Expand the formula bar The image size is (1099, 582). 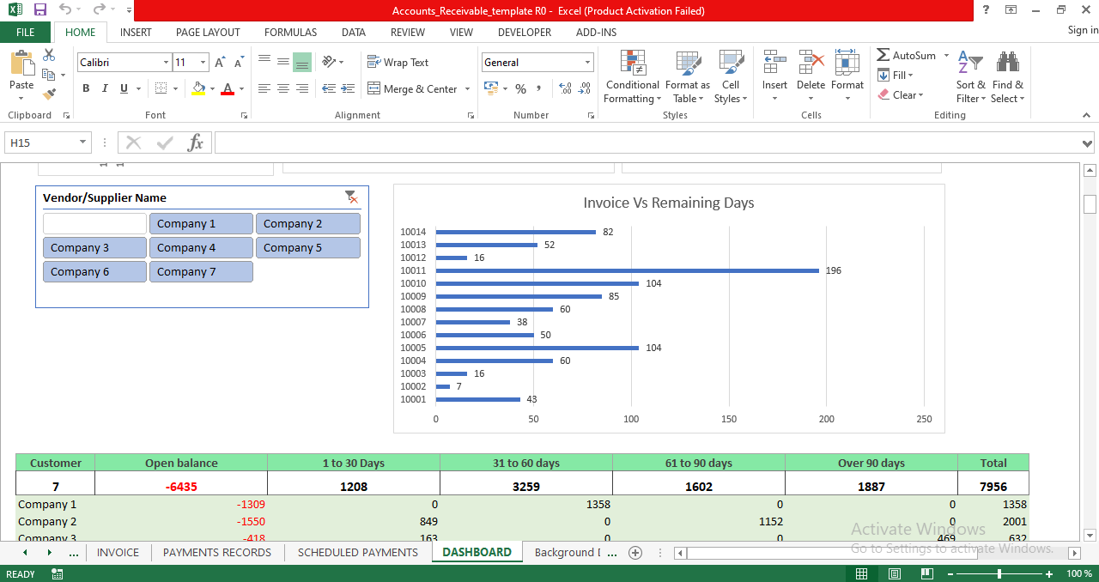tap(1089, 142)
